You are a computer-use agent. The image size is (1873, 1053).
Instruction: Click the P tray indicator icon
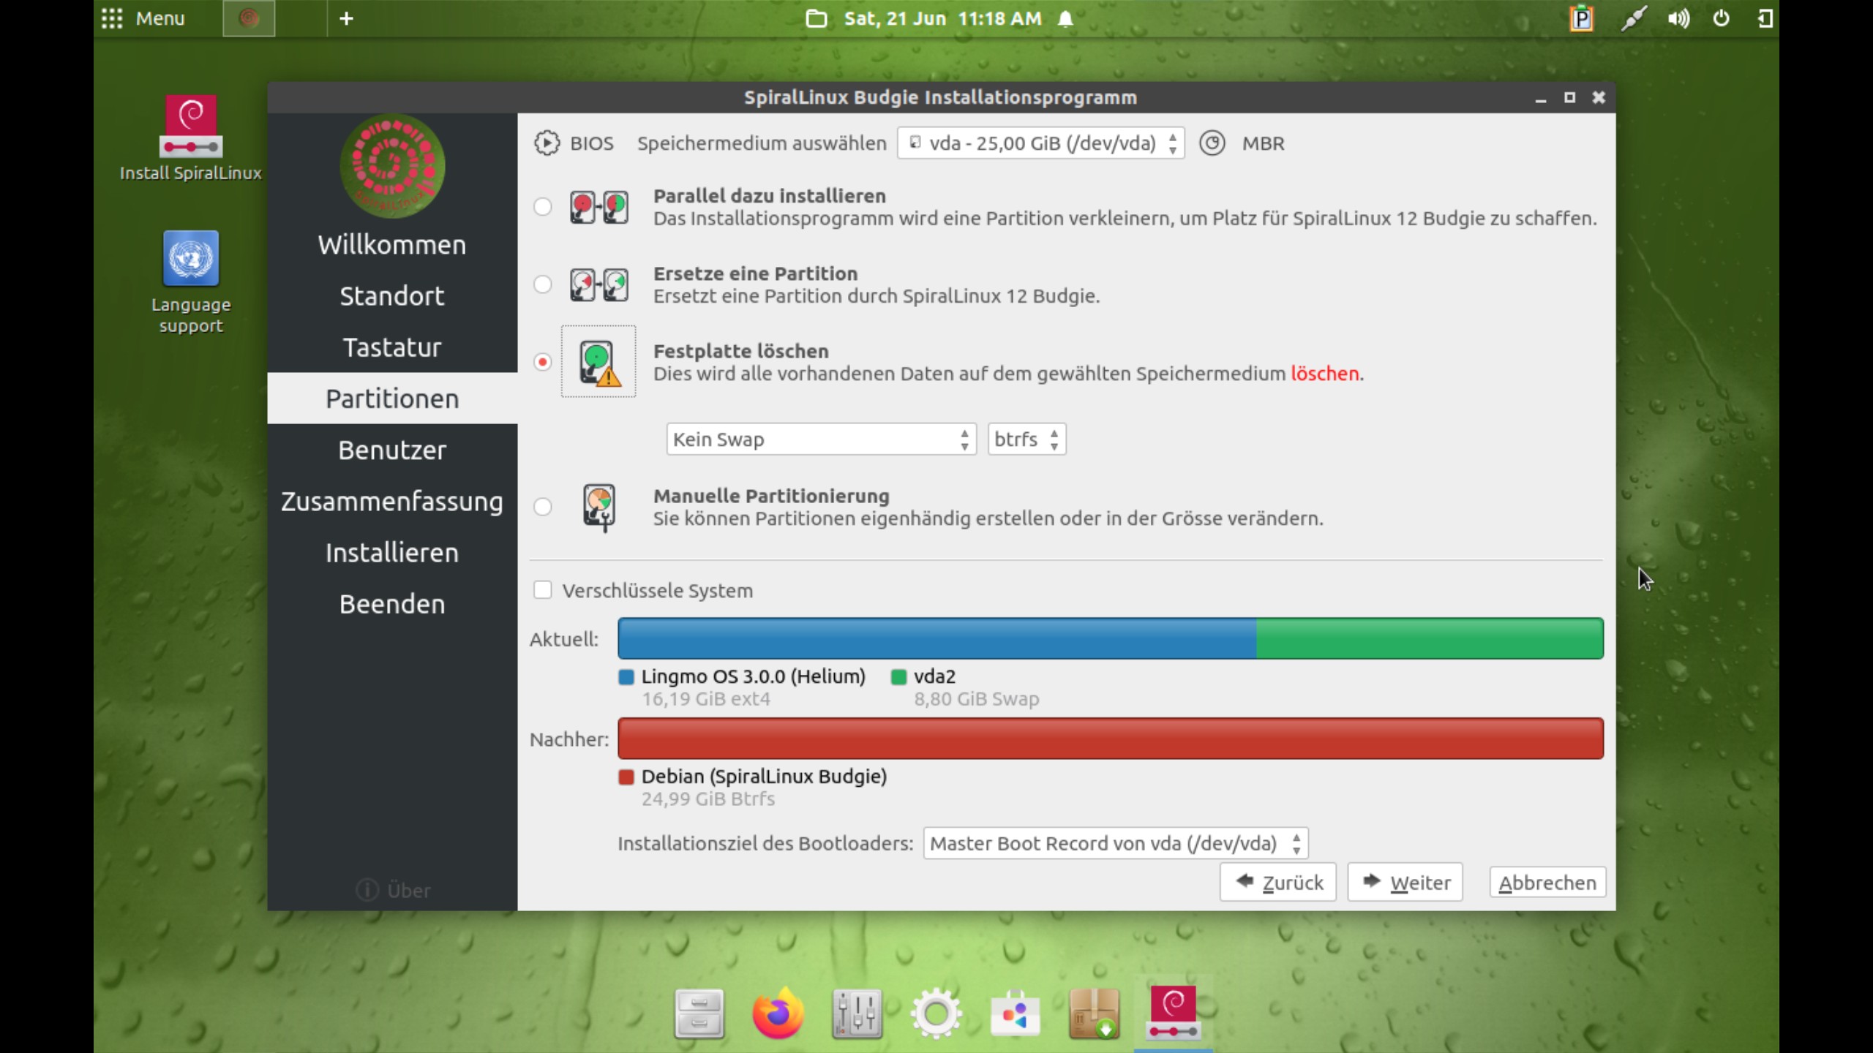(1581, 18)
